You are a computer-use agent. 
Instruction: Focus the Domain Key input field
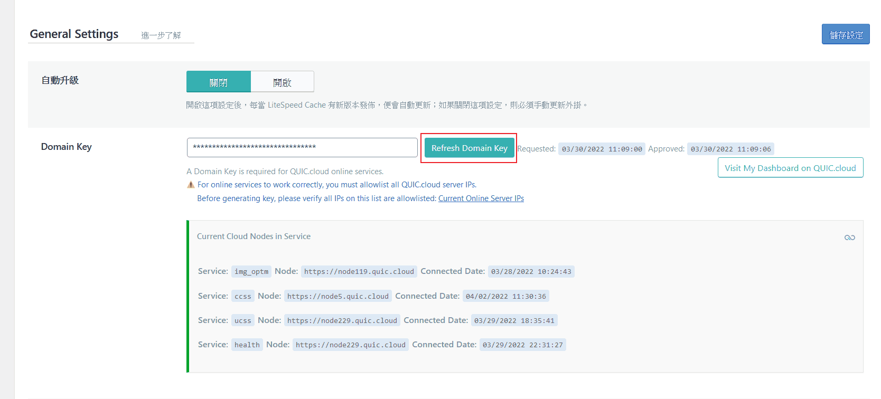click(302, 147)
